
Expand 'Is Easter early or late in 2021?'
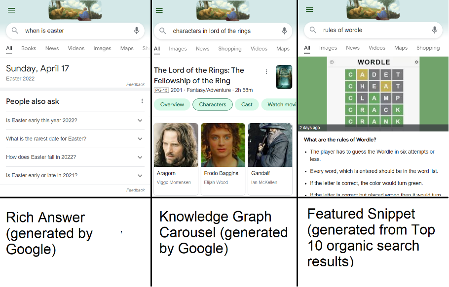[140, 175]
